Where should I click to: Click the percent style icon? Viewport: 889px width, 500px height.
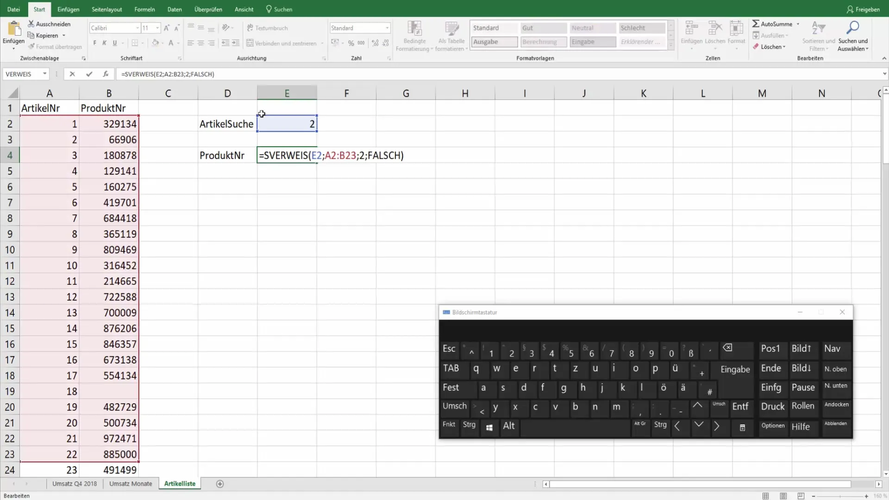pos(351,43)
